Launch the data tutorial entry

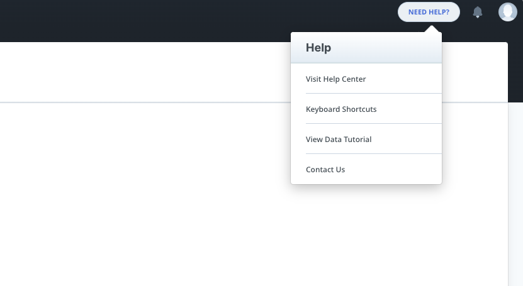point(339,140)
